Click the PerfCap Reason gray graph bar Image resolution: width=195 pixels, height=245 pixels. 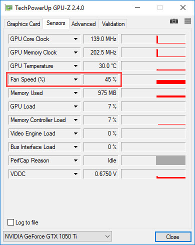point(170,160)
